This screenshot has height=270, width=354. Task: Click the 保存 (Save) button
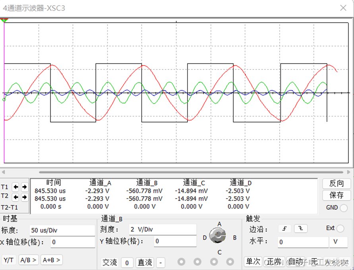coord(337,195)
